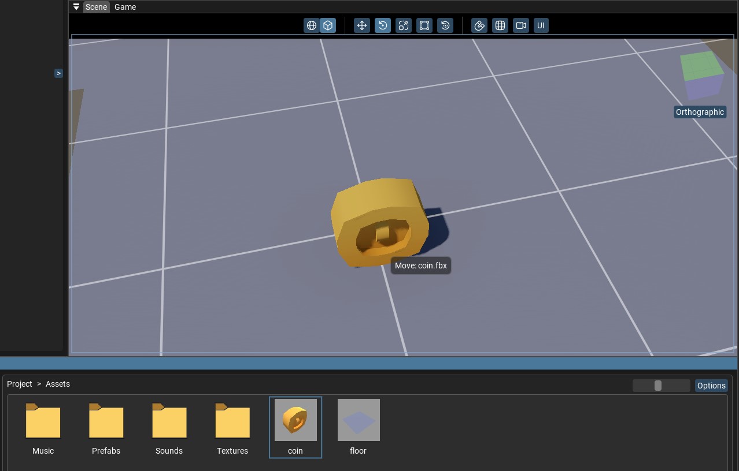The height and width of the screenshot is (471, 739).
Task: Select the Rotate tool
Action: point(383,25)
